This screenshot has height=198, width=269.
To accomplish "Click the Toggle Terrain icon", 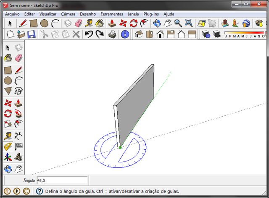I will (212, 23).
